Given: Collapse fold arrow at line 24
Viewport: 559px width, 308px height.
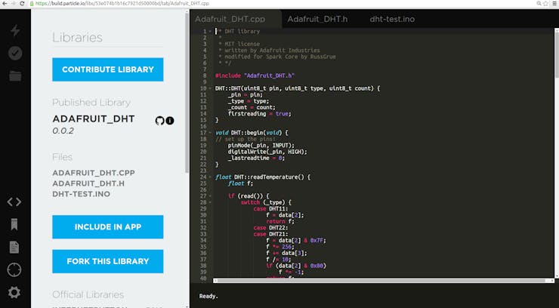Looking at the screenshot, I should tap(210, 177).
